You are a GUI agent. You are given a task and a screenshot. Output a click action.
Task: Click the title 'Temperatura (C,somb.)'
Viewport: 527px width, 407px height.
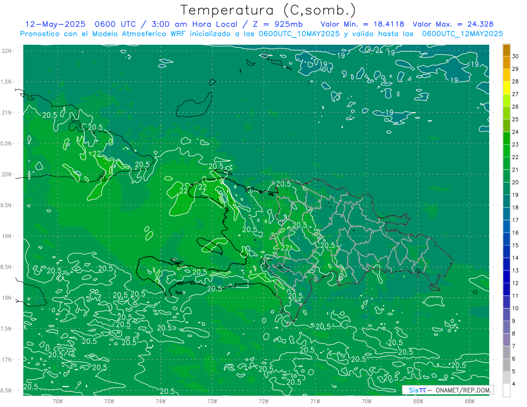[268, 10]
